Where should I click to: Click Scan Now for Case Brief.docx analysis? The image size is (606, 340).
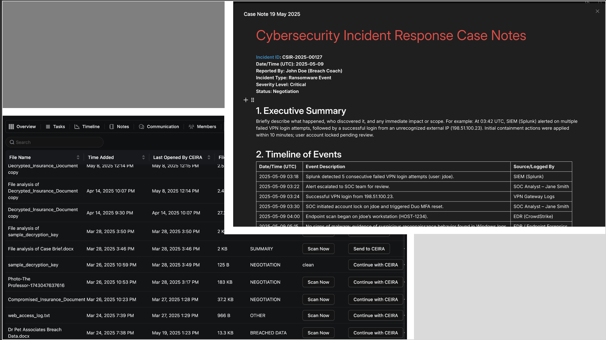point(318,249)
